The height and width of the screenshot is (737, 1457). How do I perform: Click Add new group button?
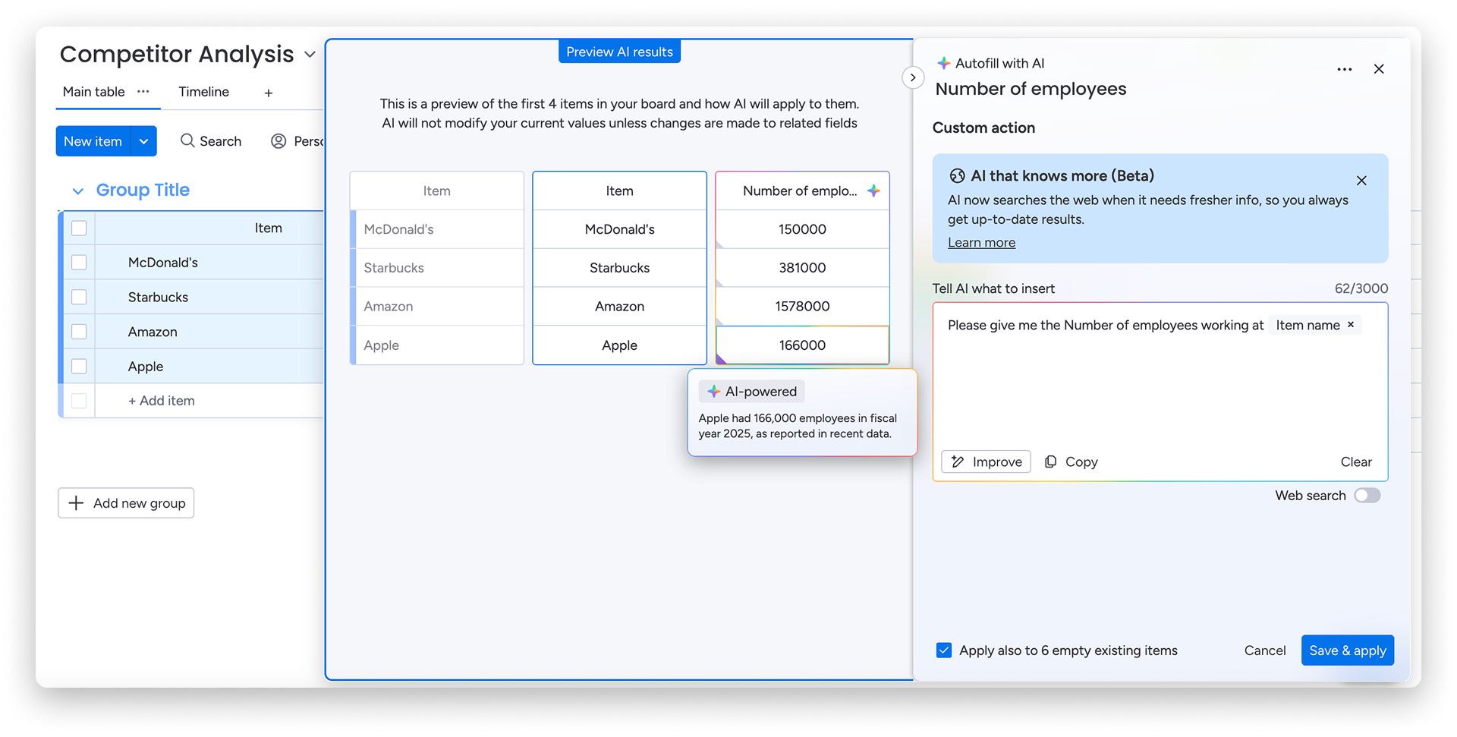click(x=126, y=503)
